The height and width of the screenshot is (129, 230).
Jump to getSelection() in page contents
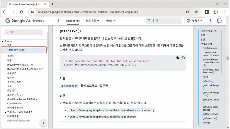pyautogui.click(x=210, y=118)
